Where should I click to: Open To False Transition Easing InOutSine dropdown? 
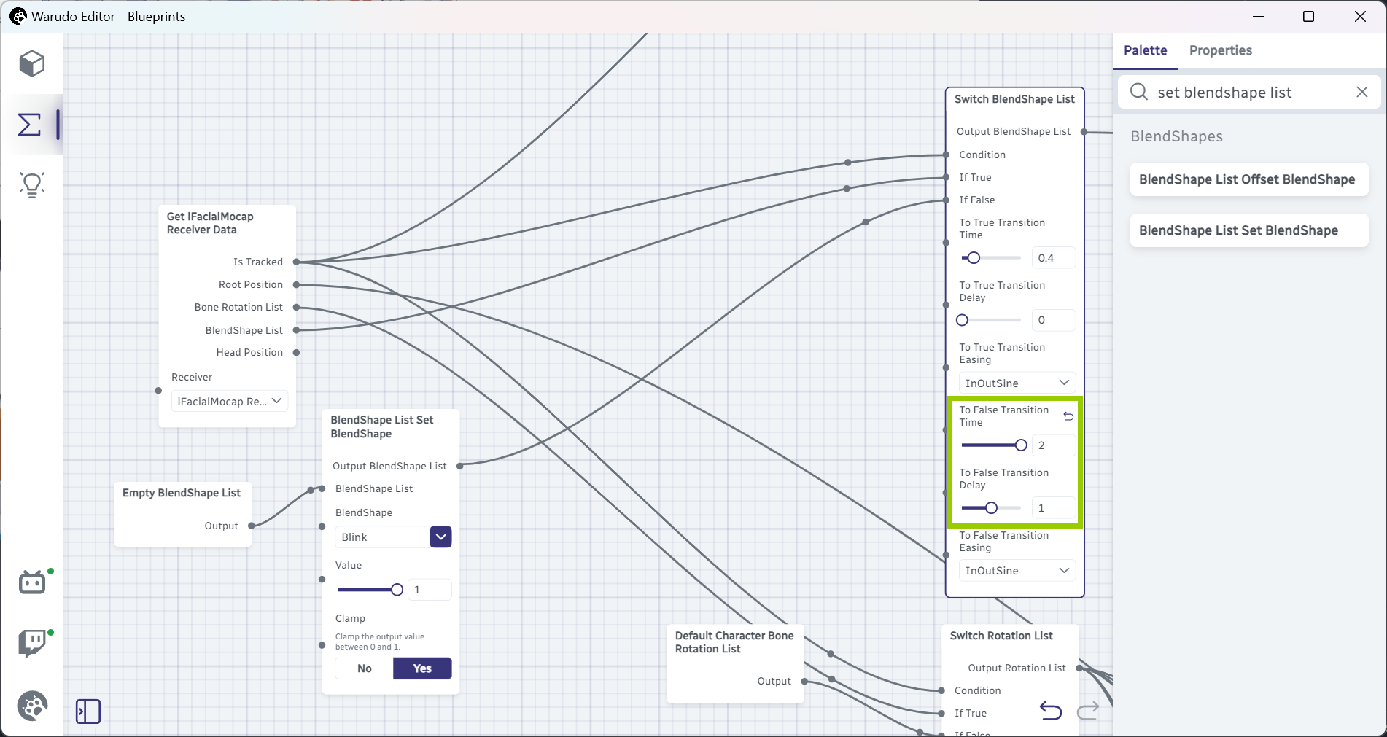click(x=1017, y=571)
